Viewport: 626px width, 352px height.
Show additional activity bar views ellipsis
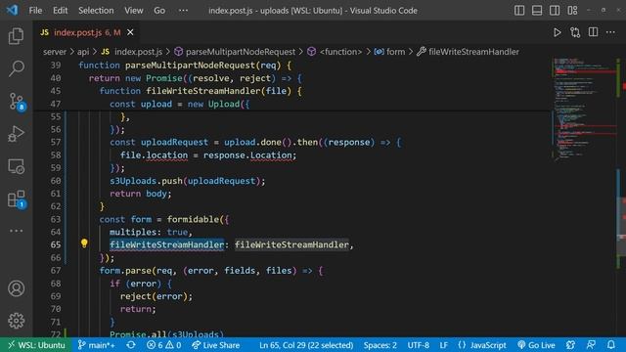click(16, 231)
